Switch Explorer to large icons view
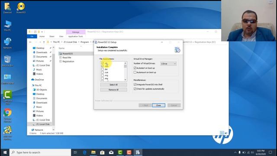This screenshot has height=156, width=277. tap(226, 133)
